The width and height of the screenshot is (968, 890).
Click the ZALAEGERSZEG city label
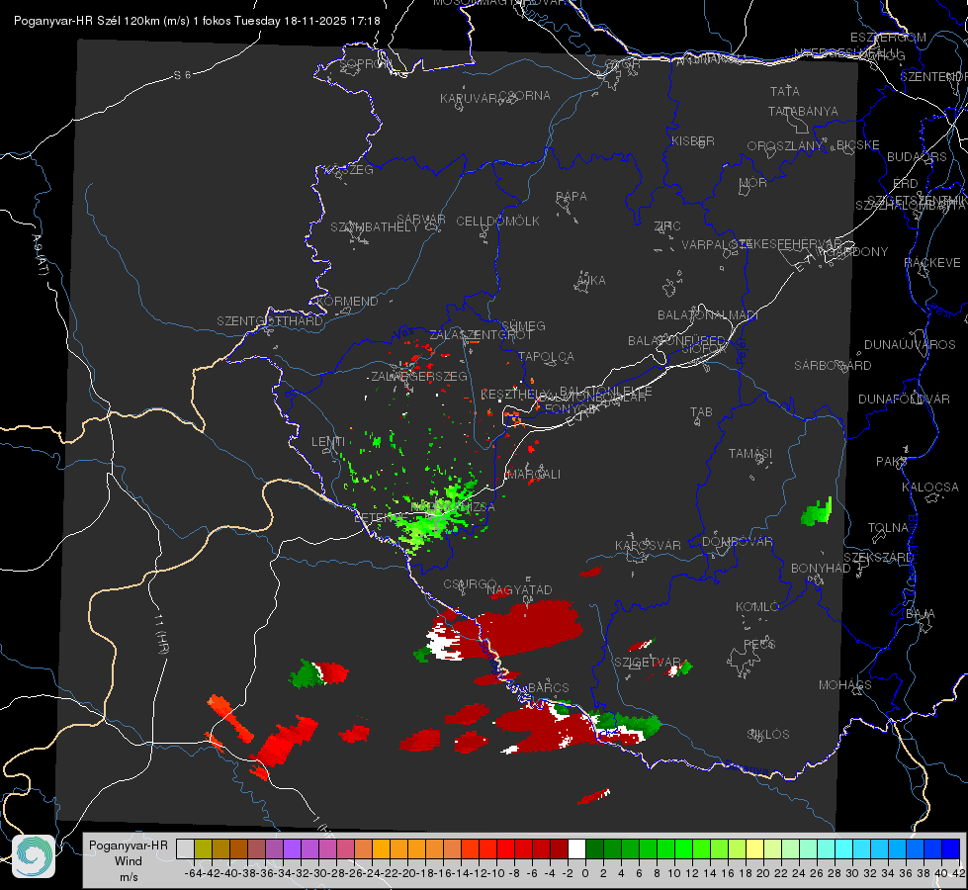[x=419, y=376]
